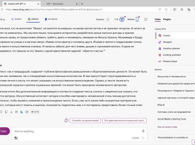Share the Copilot response
The height and width of the screenshot is (145, 195).
[x=16, y=112]
